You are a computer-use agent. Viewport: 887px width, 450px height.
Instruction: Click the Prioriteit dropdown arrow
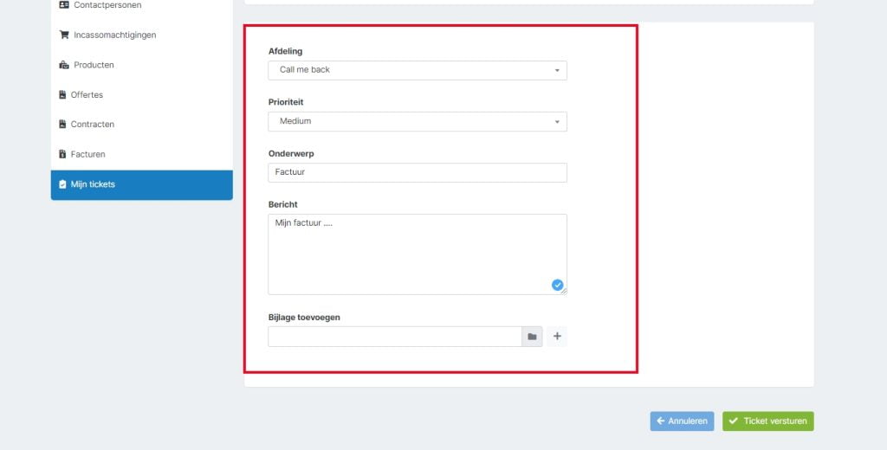click(x=557, y=122)
